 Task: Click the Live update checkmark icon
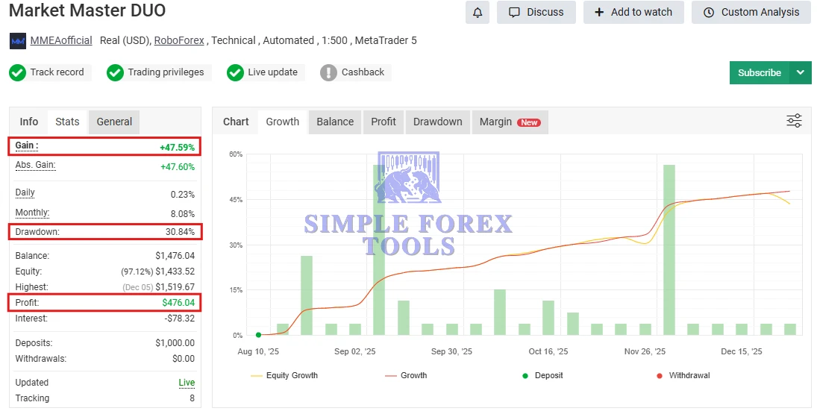tap(235, 72)
